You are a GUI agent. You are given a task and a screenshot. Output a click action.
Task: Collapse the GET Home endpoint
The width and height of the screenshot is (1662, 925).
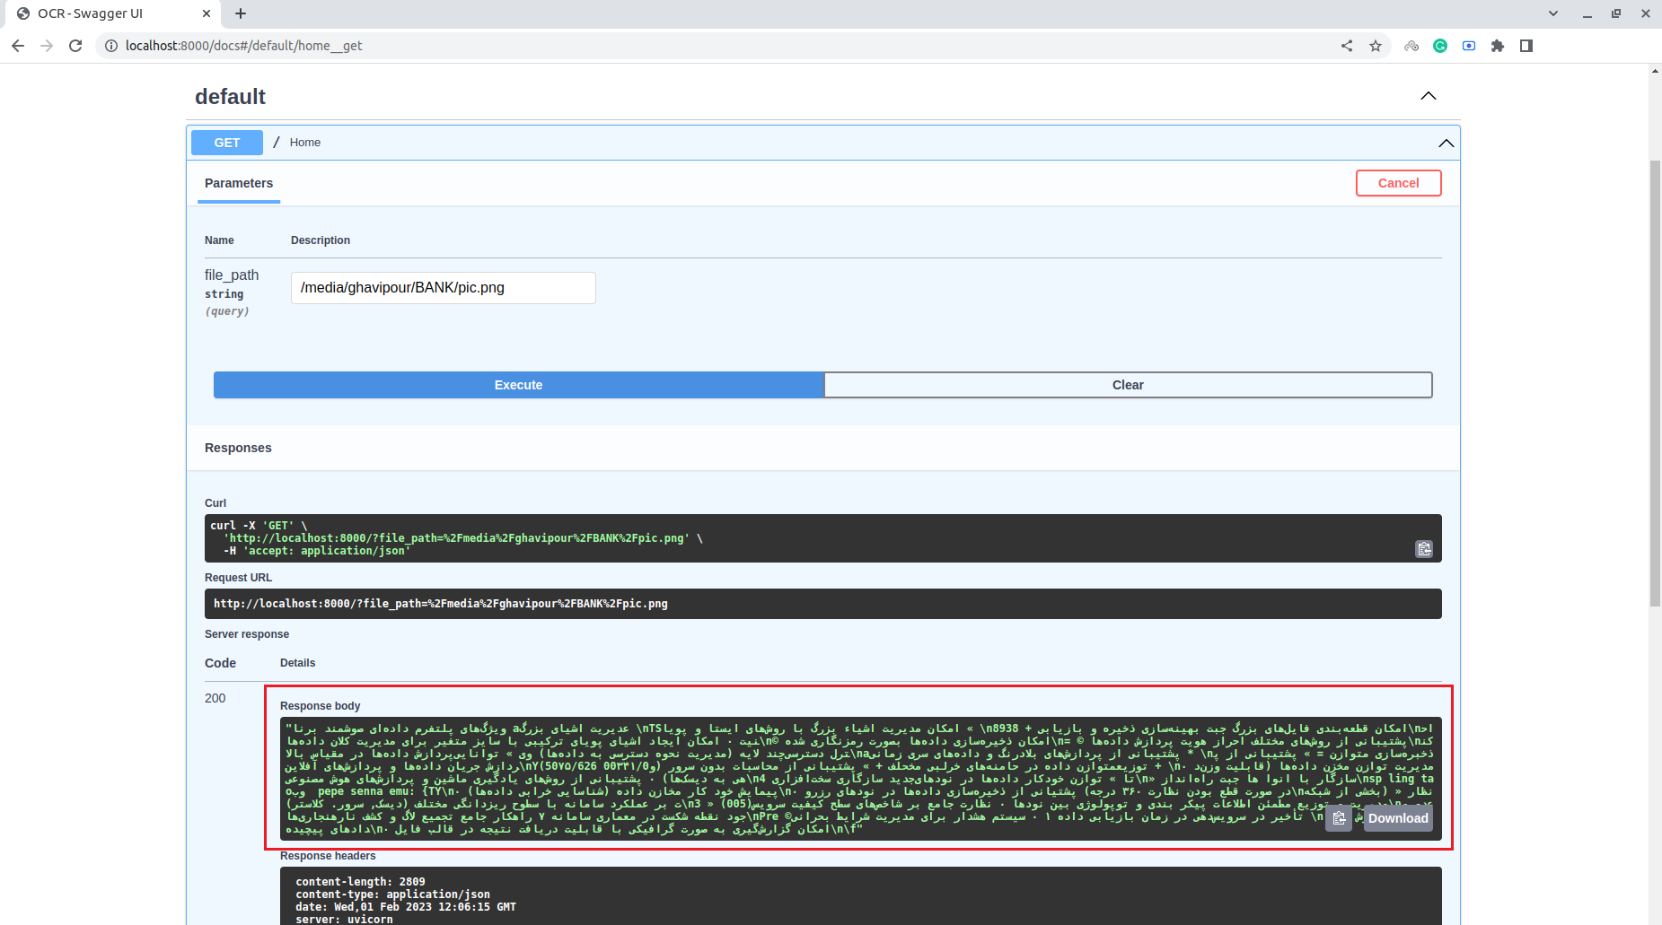pyautogui.click(x=1446, y=143)
